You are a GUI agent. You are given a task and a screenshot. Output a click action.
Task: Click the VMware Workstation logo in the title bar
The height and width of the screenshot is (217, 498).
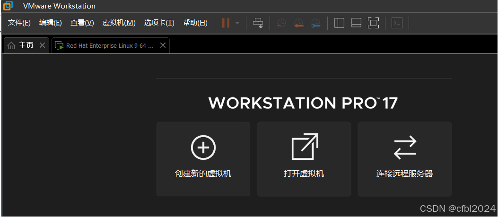click(x=8, y=6)
